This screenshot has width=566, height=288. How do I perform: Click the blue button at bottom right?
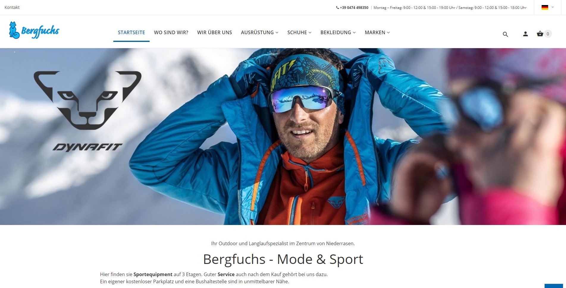coord(554,286)
